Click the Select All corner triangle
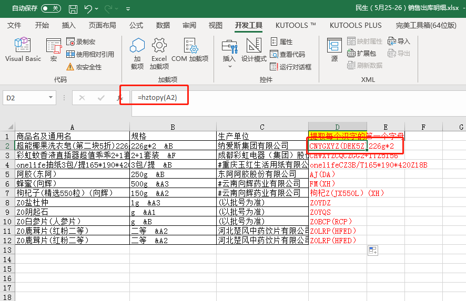The image size is (466, 301). point(10,127)
